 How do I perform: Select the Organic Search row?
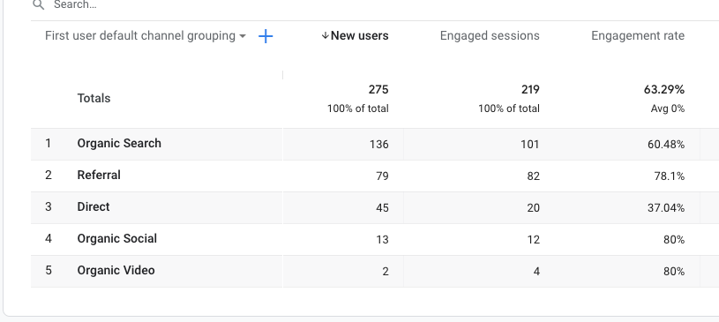[375, 144]
